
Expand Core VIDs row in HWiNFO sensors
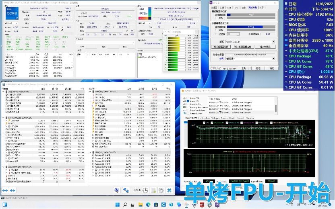point(6,121)
